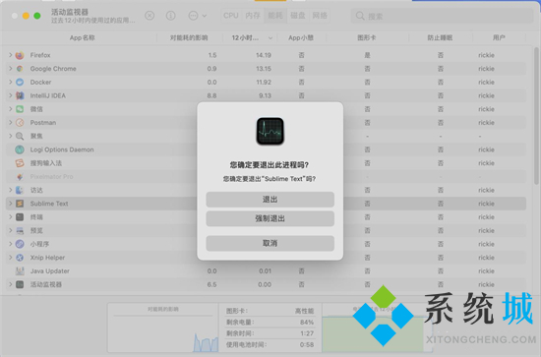Expand the 预览 row

(11, 230)
